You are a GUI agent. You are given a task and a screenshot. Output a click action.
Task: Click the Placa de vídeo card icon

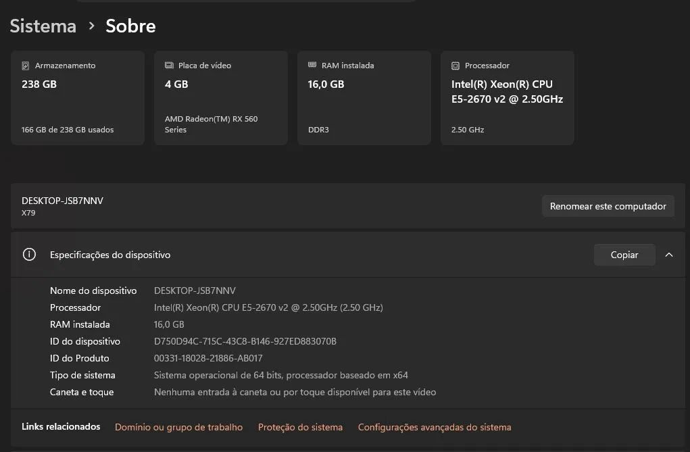click(x=169, y=65)
